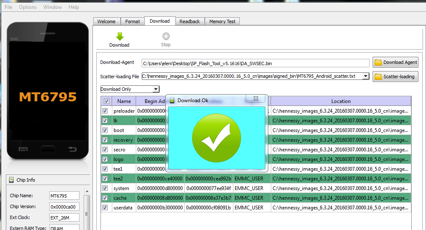Click the grey Stop icon
The image size is (426, 230).
click(166, 37)
